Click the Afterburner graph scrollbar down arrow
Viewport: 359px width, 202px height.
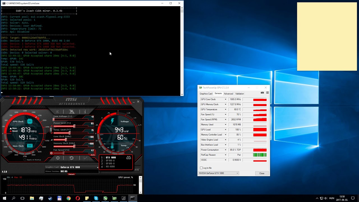click(x=141, y=192)
